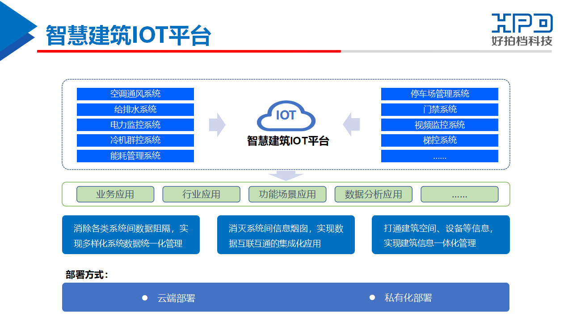
Task: Select the 停车场管理系统 bar
Action: pyautogui.click(x=440, y=94)
